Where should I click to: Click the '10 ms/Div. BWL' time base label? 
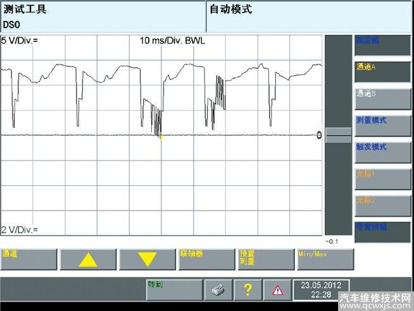172,40
